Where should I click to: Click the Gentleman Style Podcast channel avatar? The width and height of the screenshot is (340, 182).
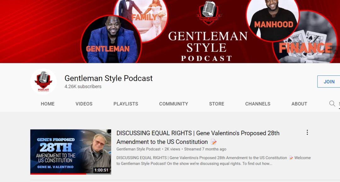43,82
